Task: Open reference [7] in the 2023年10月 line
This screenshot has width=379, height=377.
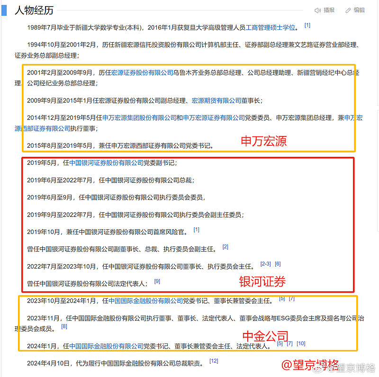Action: (x=292, y=298)
